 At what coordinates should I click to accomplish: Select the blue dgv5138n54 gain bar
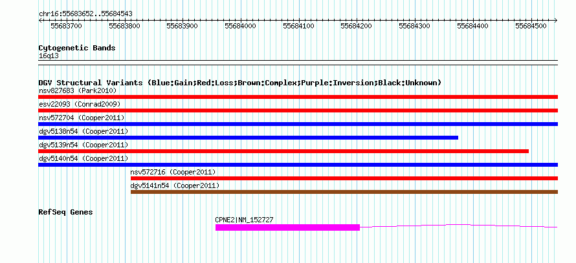coord(249,138)
